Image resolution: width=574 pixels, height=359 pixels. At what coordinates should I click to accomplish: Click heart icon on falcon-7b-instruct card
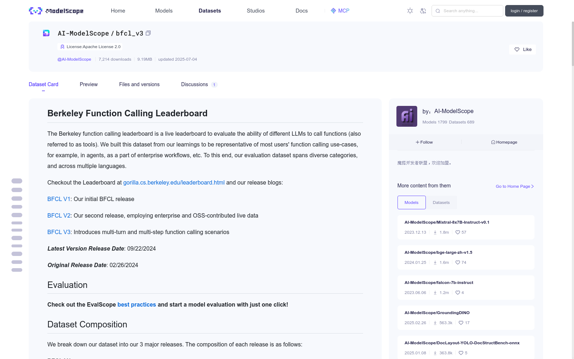pos(458,293)
